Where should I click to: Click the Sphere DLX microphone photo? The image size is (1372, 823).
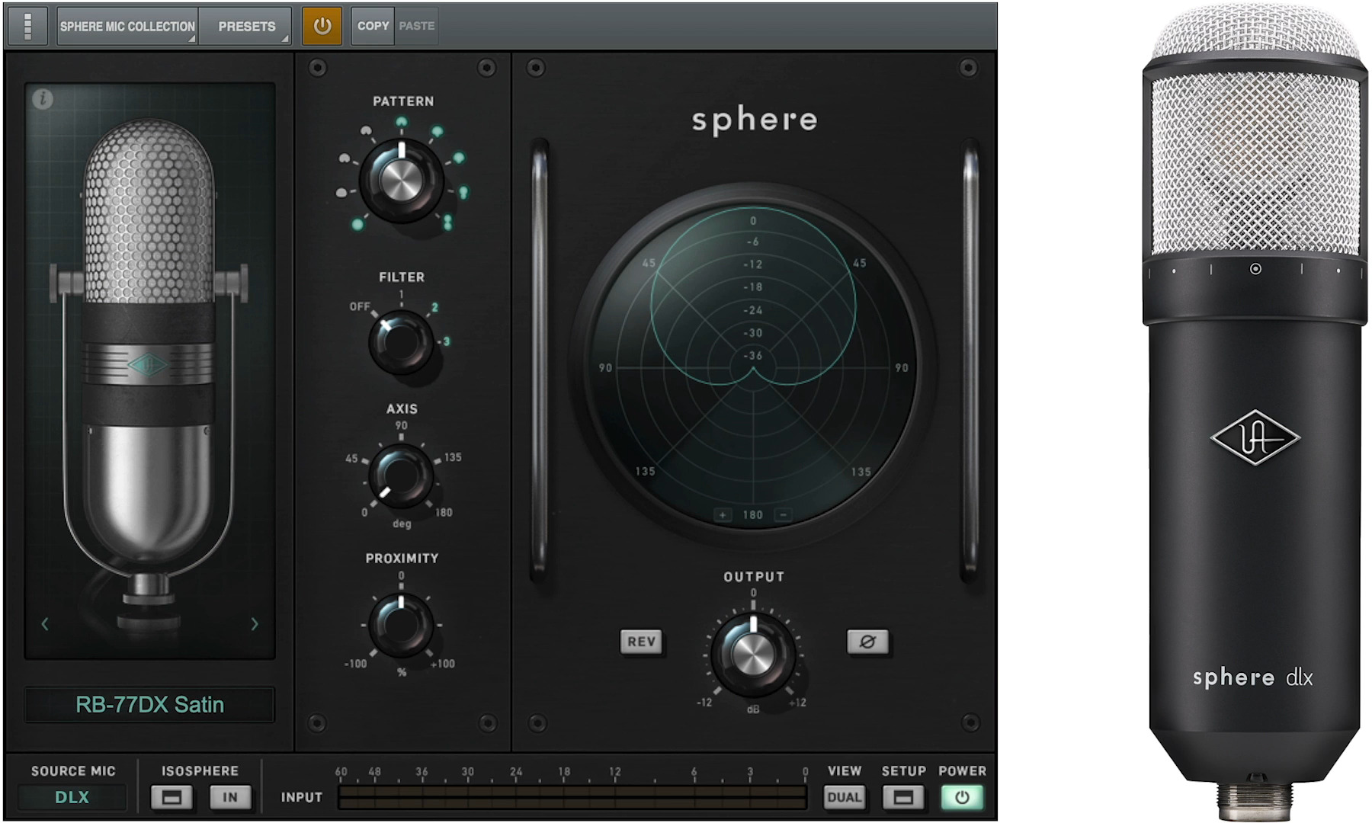point(1255,411)
